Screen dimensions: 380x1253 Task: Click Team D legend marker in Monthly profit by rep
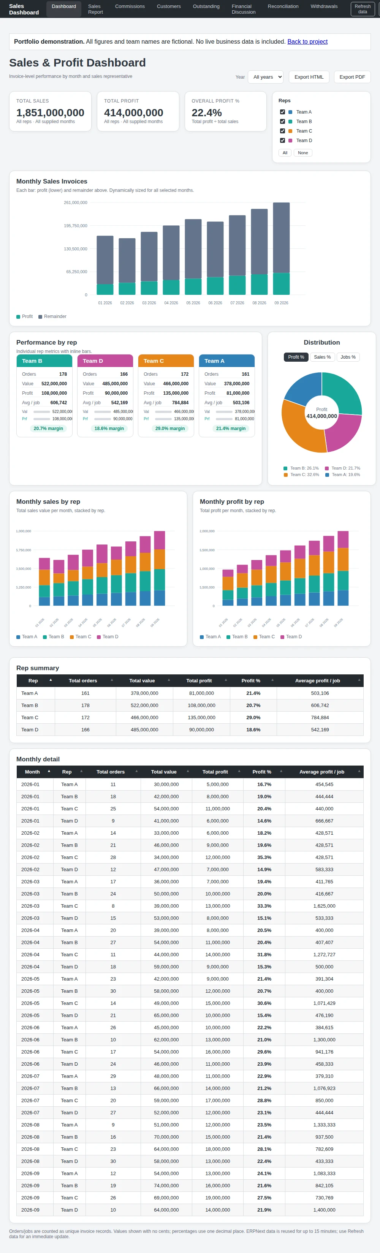[x=282, y=637]
